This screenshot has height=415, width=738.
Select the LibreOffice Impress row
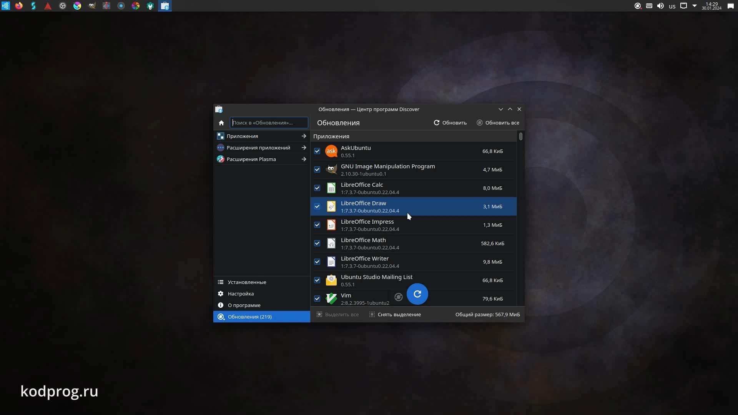[414, 225]
